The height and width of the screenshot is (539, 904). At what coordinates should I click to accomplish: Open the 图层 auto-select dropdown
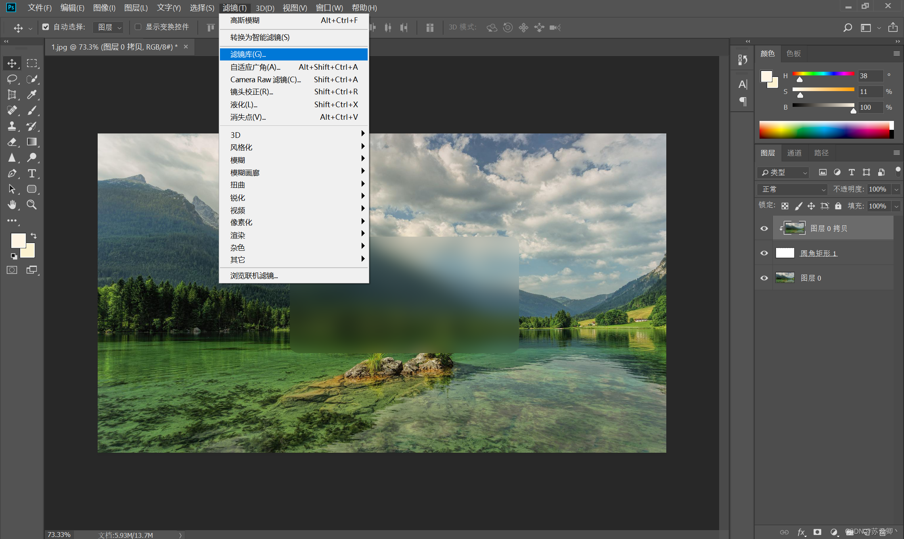point(109,27)
